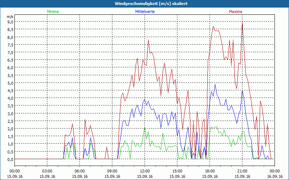Viewport: 289px width, 180px height.
Task: Select the green 'Minima' legend label
Action: tap(52, 12)
